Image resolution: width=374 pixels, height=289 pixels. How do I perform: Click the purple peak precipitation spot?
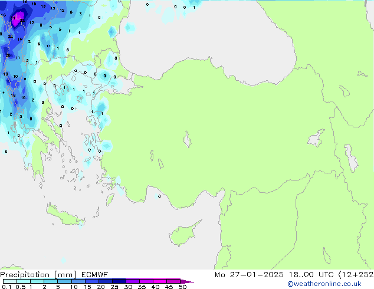pyautogui.click(x=17, y=19)
